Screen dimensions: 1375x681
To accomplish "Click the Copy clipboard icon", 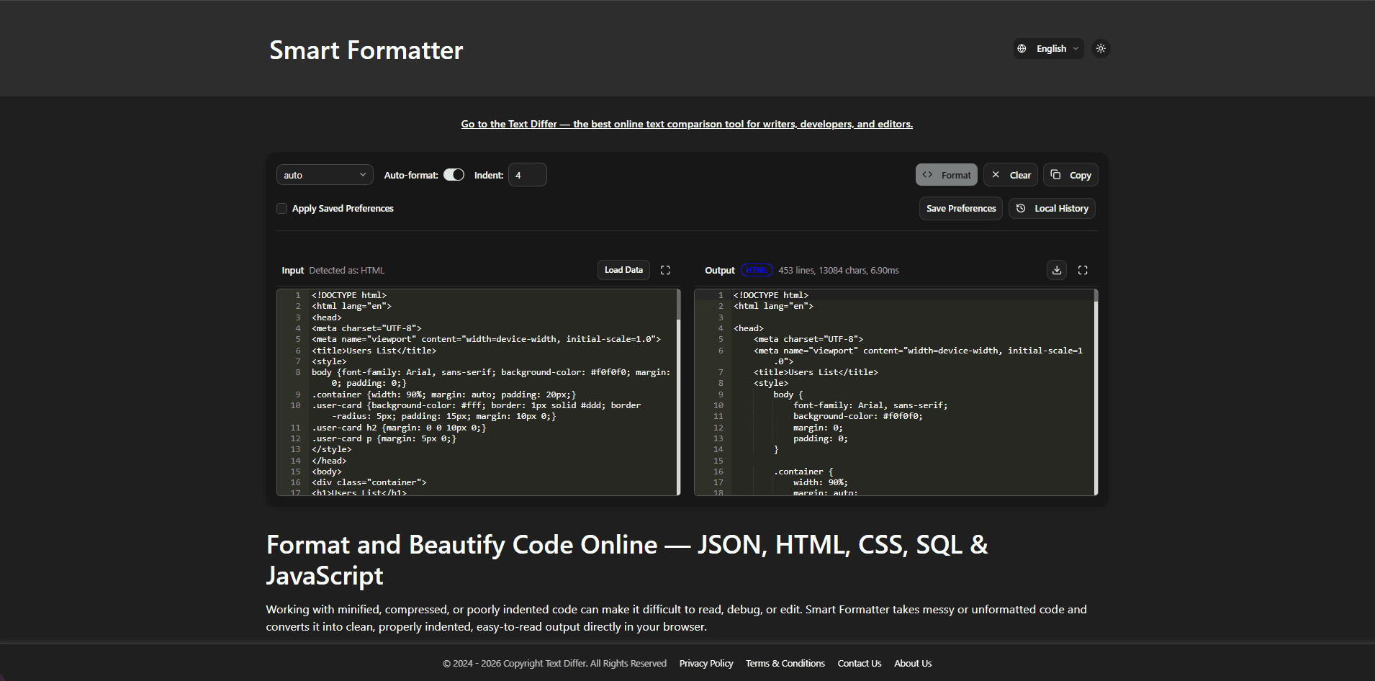I will pos(1055,175).
